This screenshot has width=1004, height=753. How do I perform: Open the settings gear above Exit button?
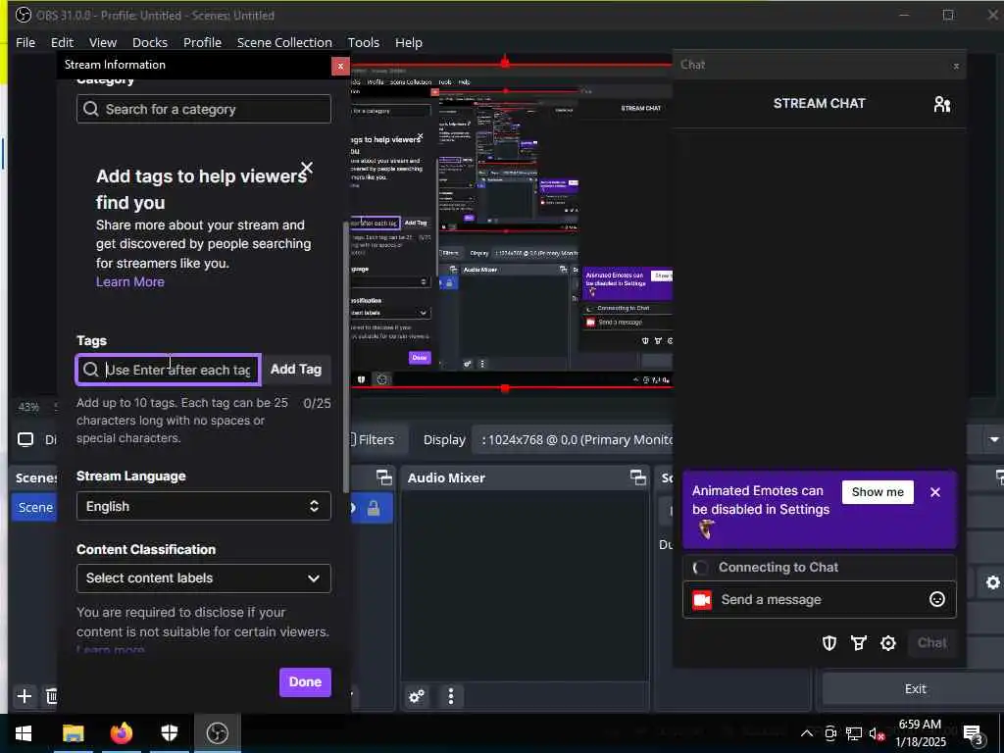click(x=992, y=582)
